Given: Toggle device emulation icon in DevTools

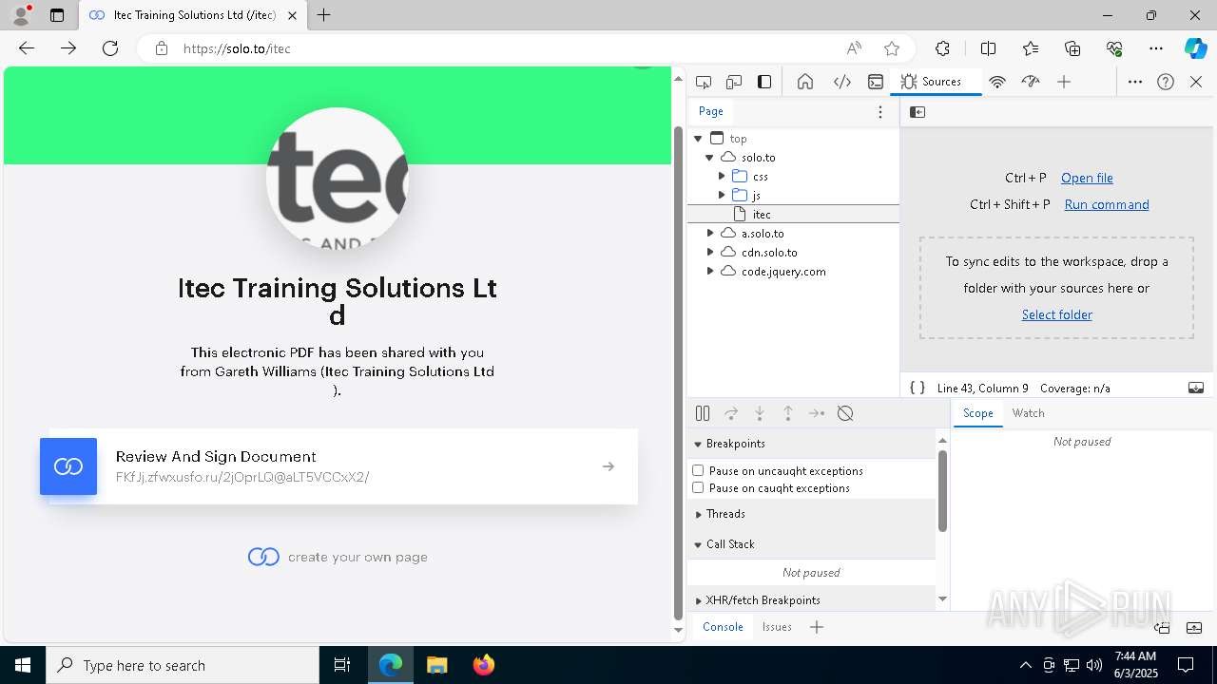Looking at the screenshot, I should coord(734,82).
